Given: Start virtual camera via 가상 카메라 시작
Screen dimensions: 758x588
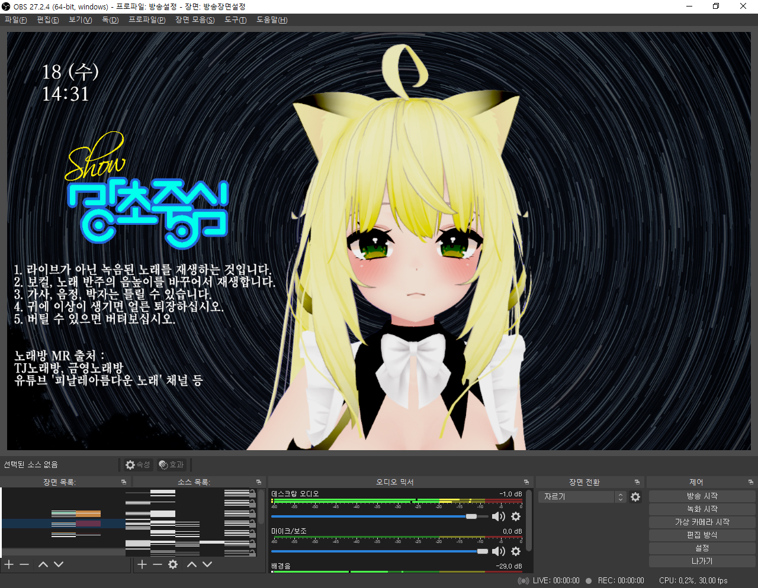Looking at the screenshot, I should coord(702,522).
